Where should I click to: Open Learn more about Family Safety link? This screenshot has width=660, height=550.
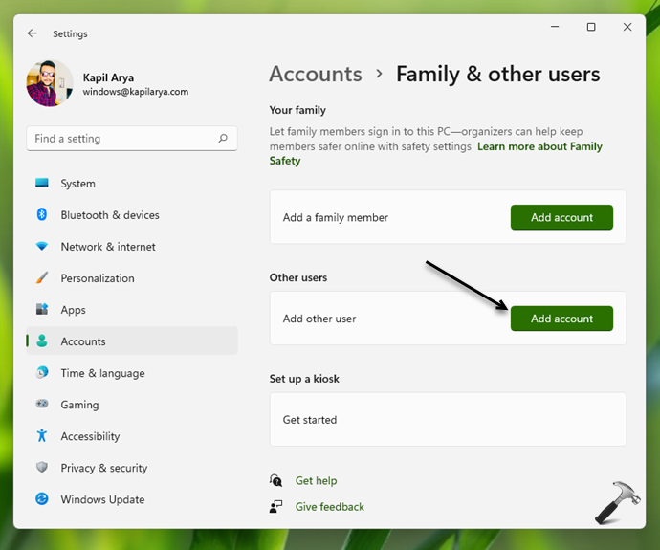(539, 147)
